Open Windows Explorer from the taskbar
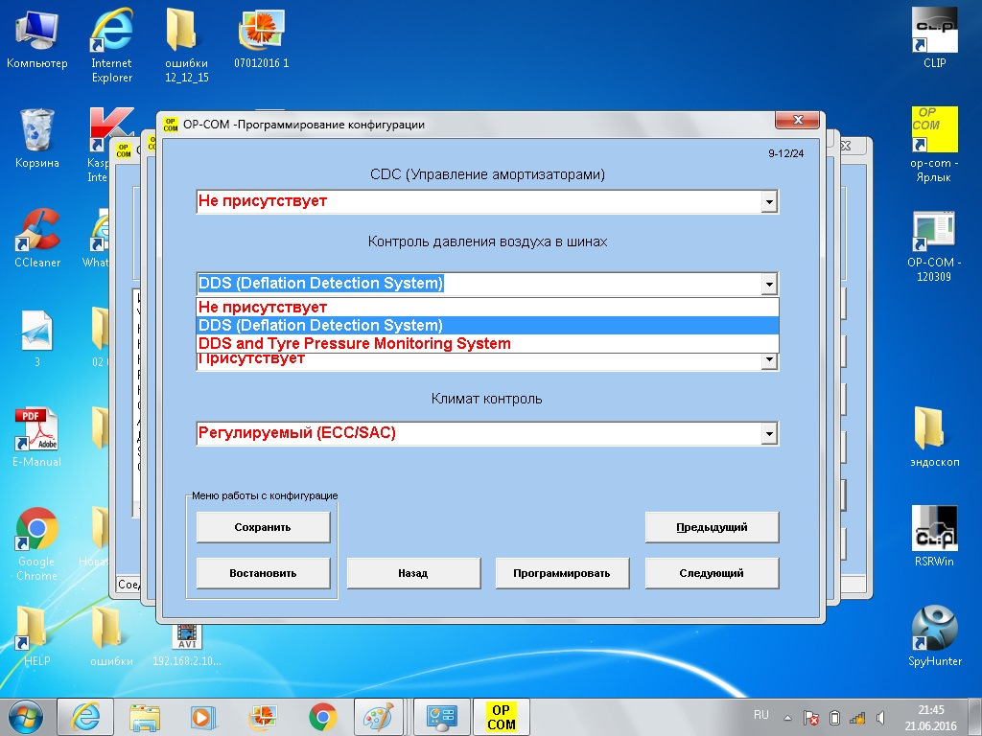The height and width of the screenshot is (736, 982). pos(144,717)
